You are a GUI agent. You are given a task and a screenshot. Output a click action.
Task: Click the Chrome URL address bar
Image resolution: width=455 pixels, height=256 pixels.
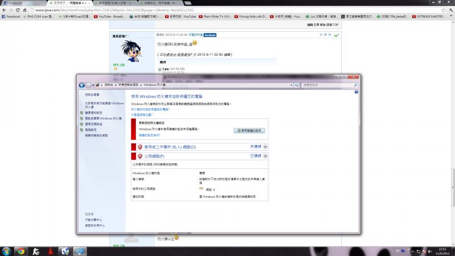[235, 10]
